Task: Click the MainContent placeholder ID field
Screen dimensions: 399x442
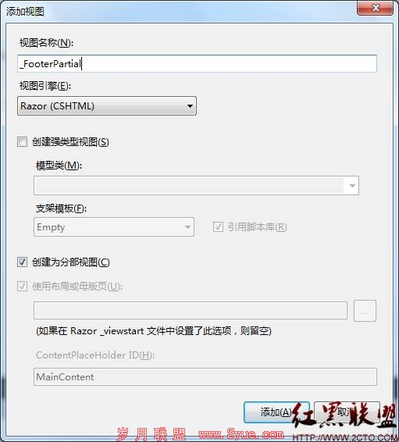Action: [205, 376]
